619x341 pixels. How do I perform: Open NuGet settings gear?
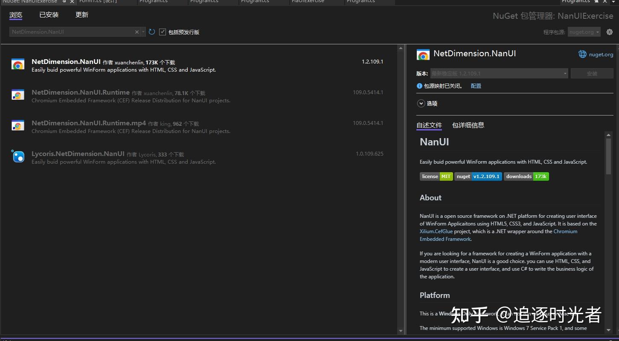[x=610, y=32]
